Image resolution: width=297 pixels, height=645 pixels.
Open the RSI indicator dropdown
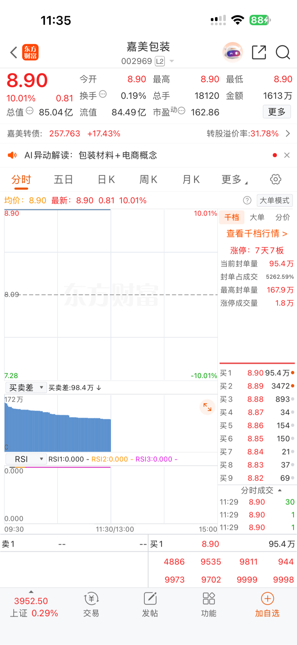tap(26, 459)
